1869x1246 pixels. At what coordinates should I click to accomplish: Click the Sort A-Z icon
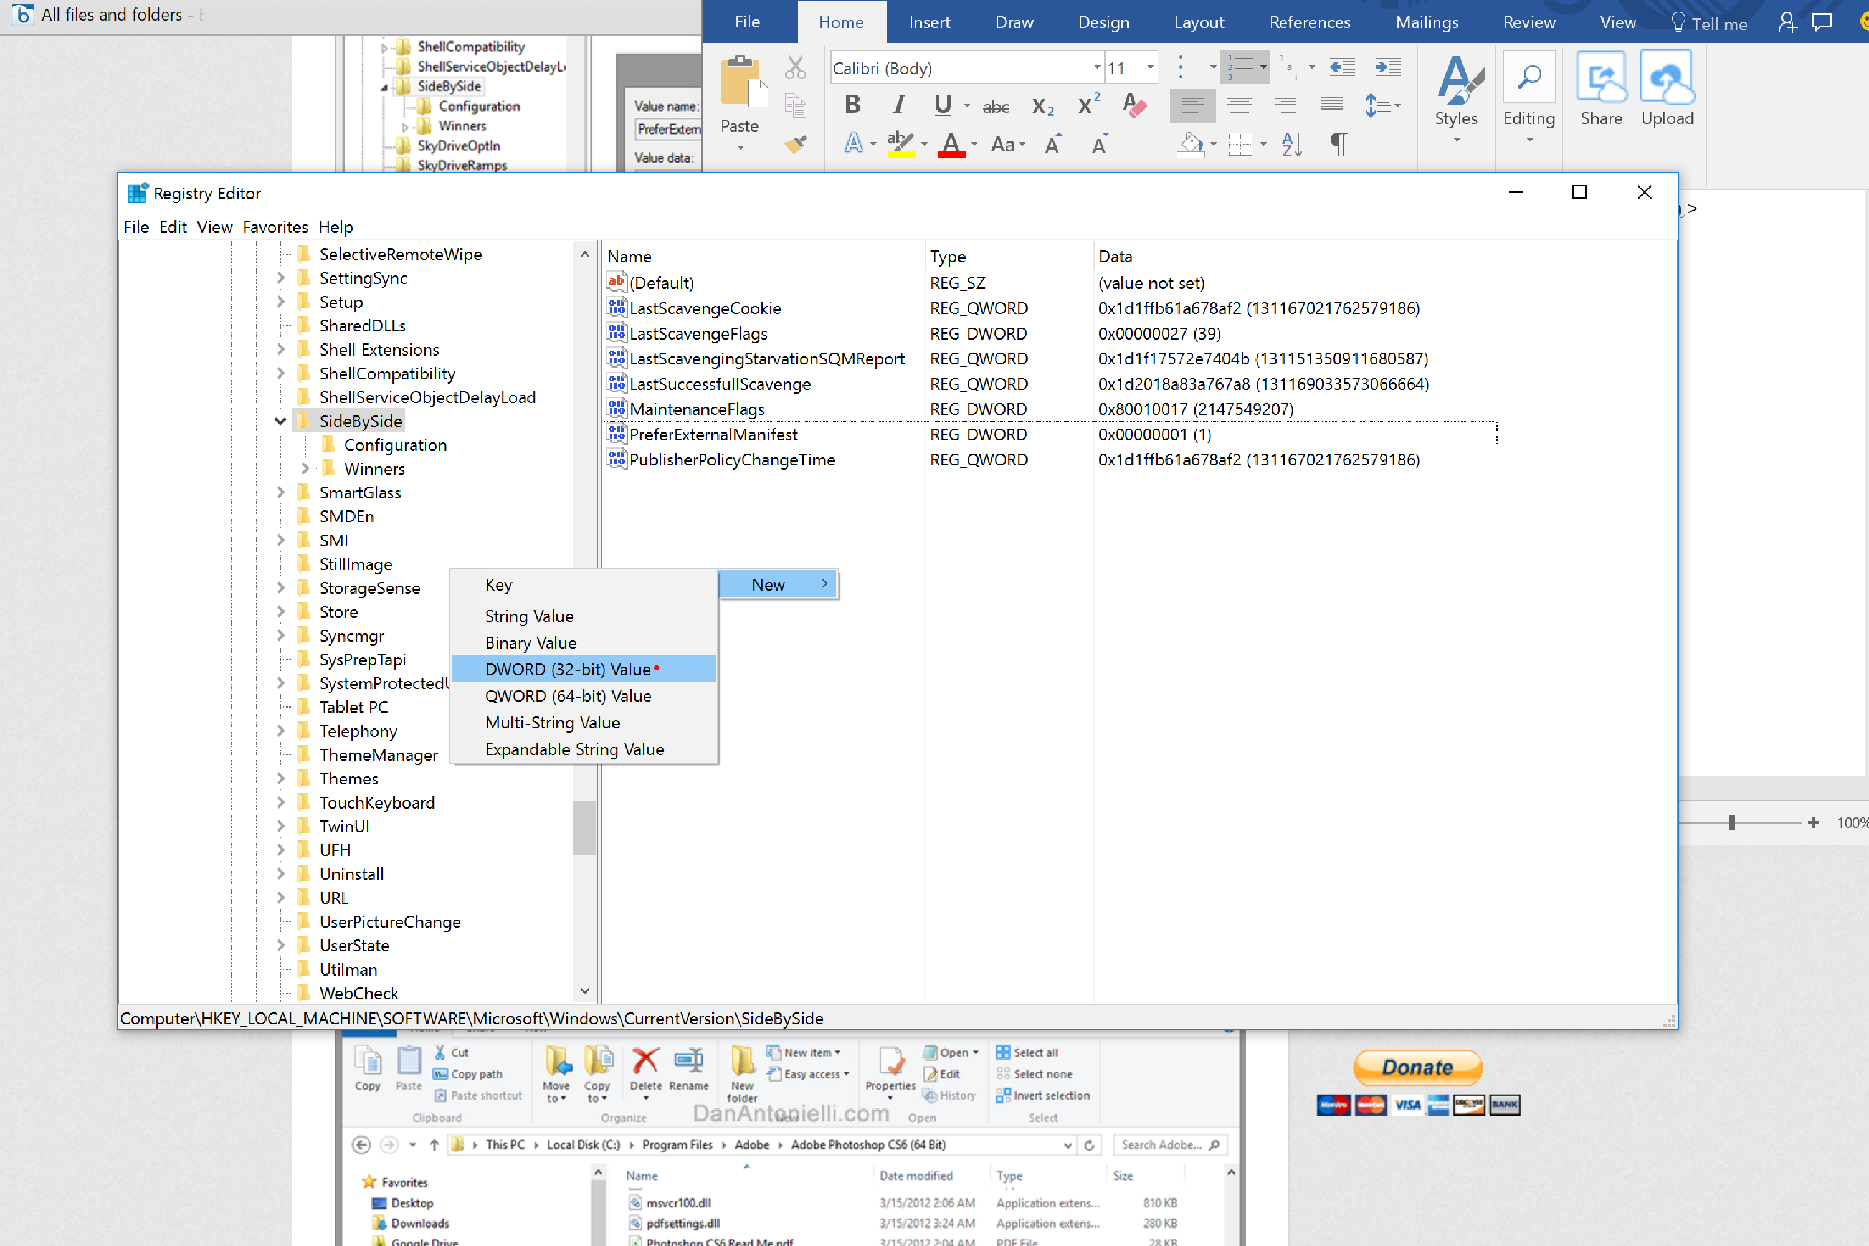(x=1291, y=144)
